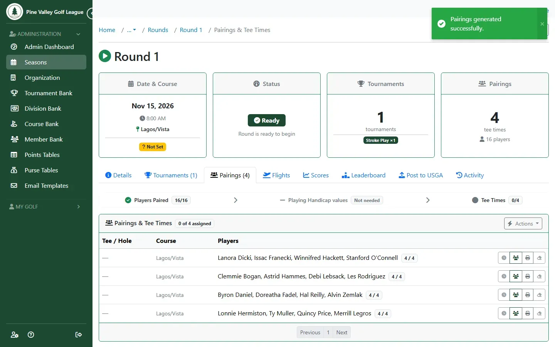Click chevron after Playing Handicap values step

pyautogui.click(x=427, y=200)
